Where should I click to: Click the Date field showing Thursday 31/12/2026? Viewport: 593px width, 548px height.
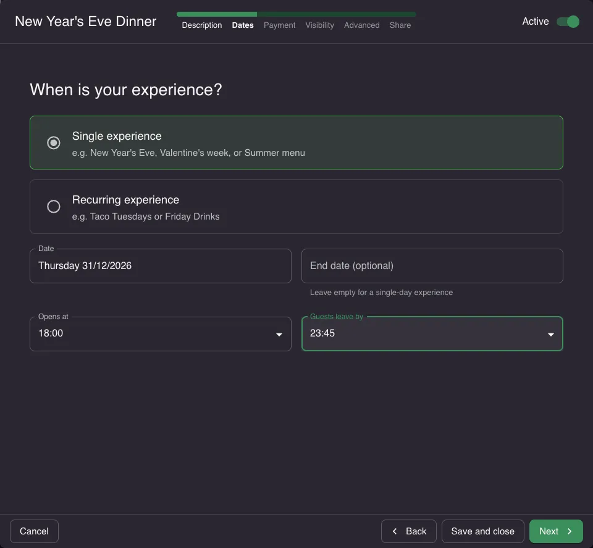click(x=161, y=266)
